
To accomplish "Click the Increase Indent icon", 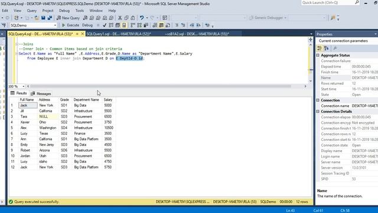I will click(x=198, y=25).
